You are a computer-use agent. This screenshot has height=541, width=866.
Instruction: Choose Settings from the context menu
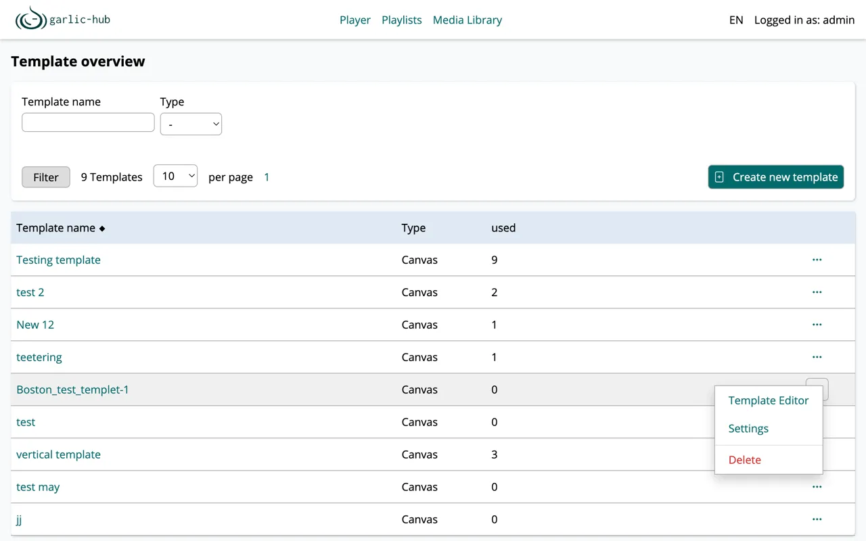coord(748,429)
